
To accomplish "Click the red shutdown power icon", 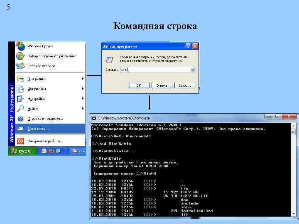I will [20, 141].
